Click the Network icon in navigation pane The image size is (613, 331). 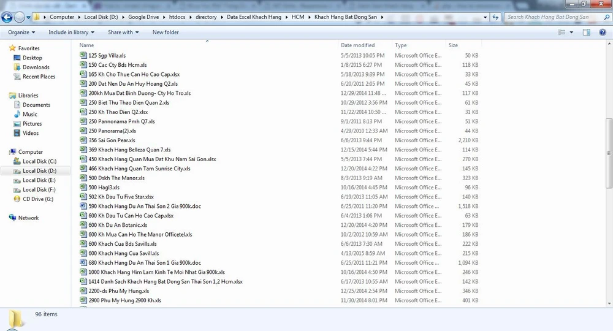pos(12,218)
